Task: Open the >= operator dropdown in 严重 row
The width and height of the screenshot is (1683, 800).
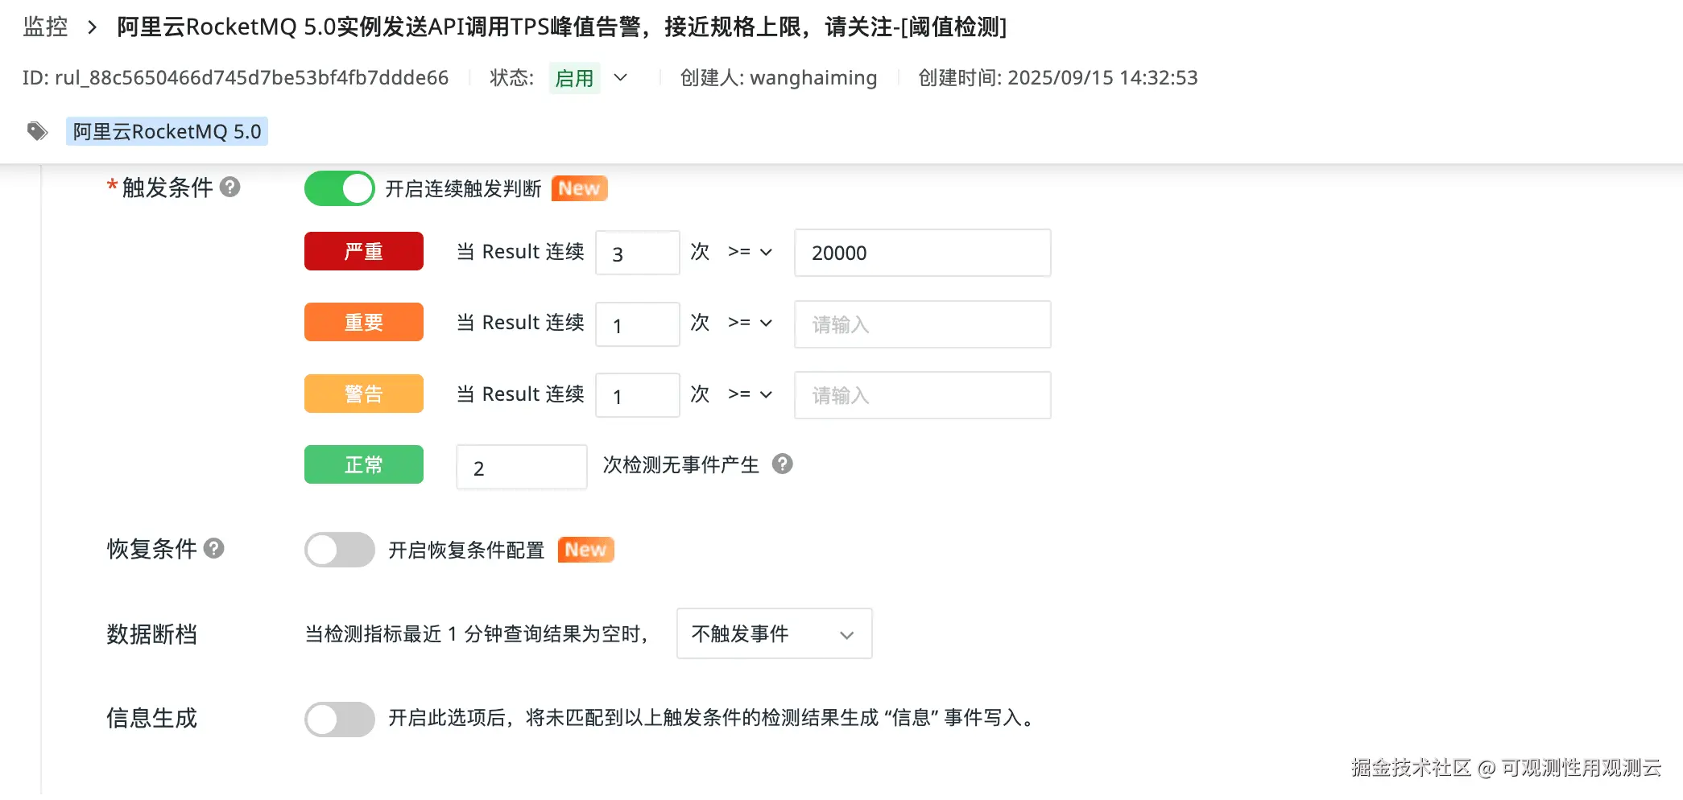Action: coord(750,252)
